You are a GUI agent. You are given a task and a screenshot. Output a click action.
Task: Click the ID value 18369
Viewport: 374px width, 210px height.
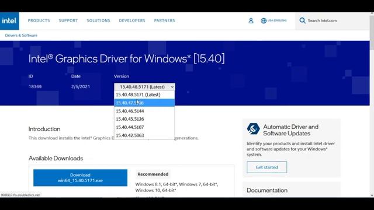tap(35, 86)
